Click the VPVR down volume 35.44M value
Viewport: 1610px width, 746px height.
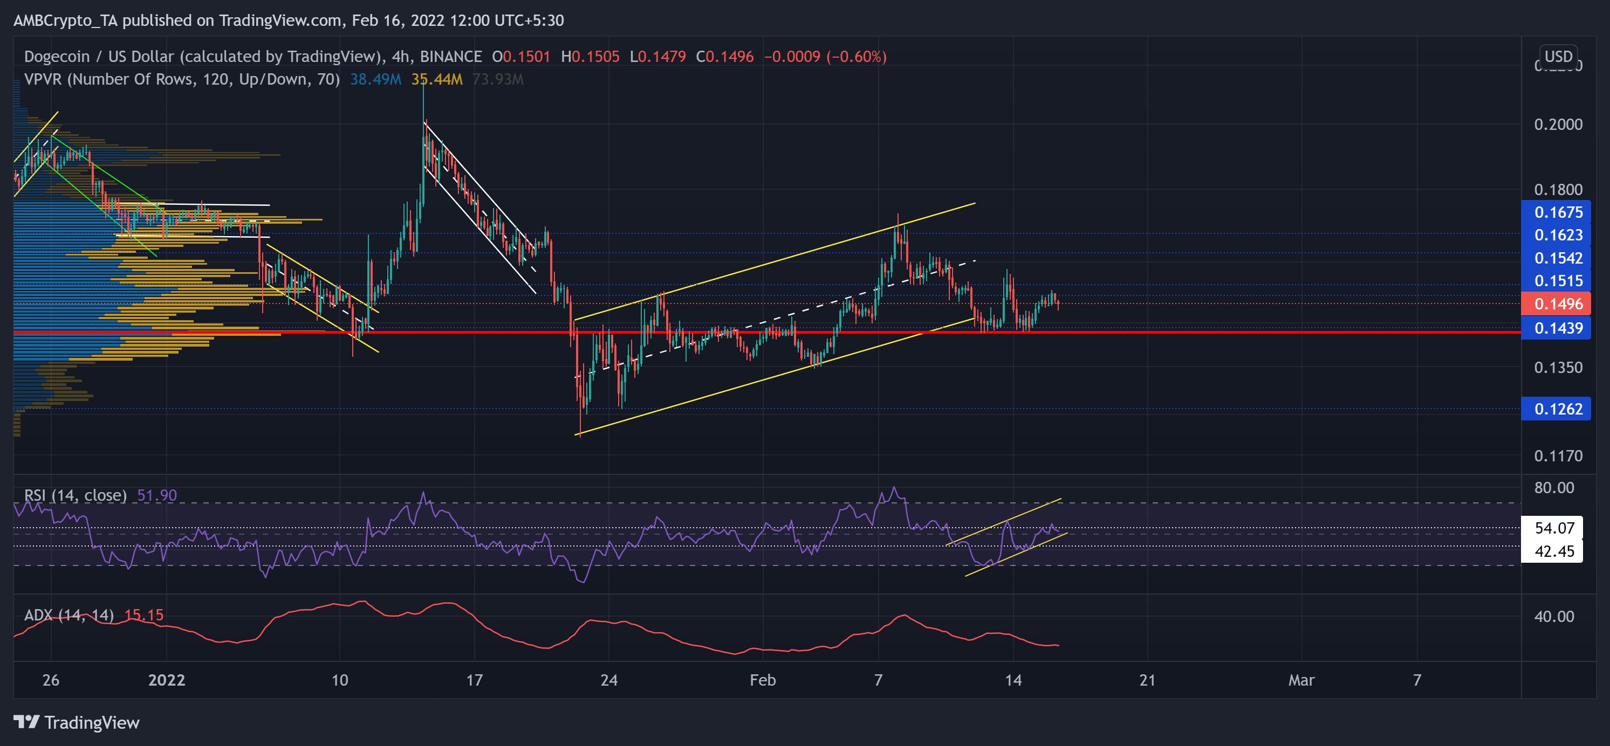coord(437,79)
